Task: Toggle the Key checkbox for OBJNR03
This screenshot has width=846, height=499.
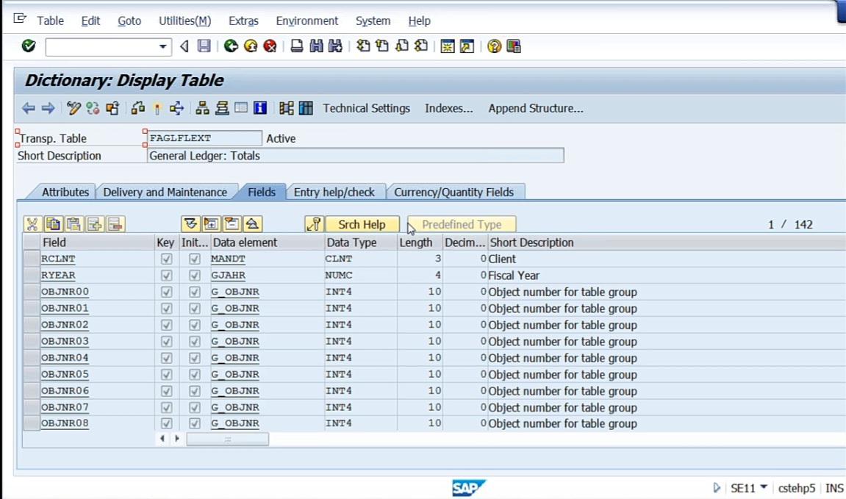Action: 166,342
